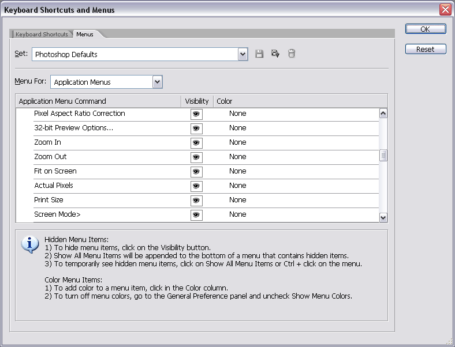Screen dimensions: 455x347
Task: Open the Screen Mode color None field
Action: [x=237, y=214]
